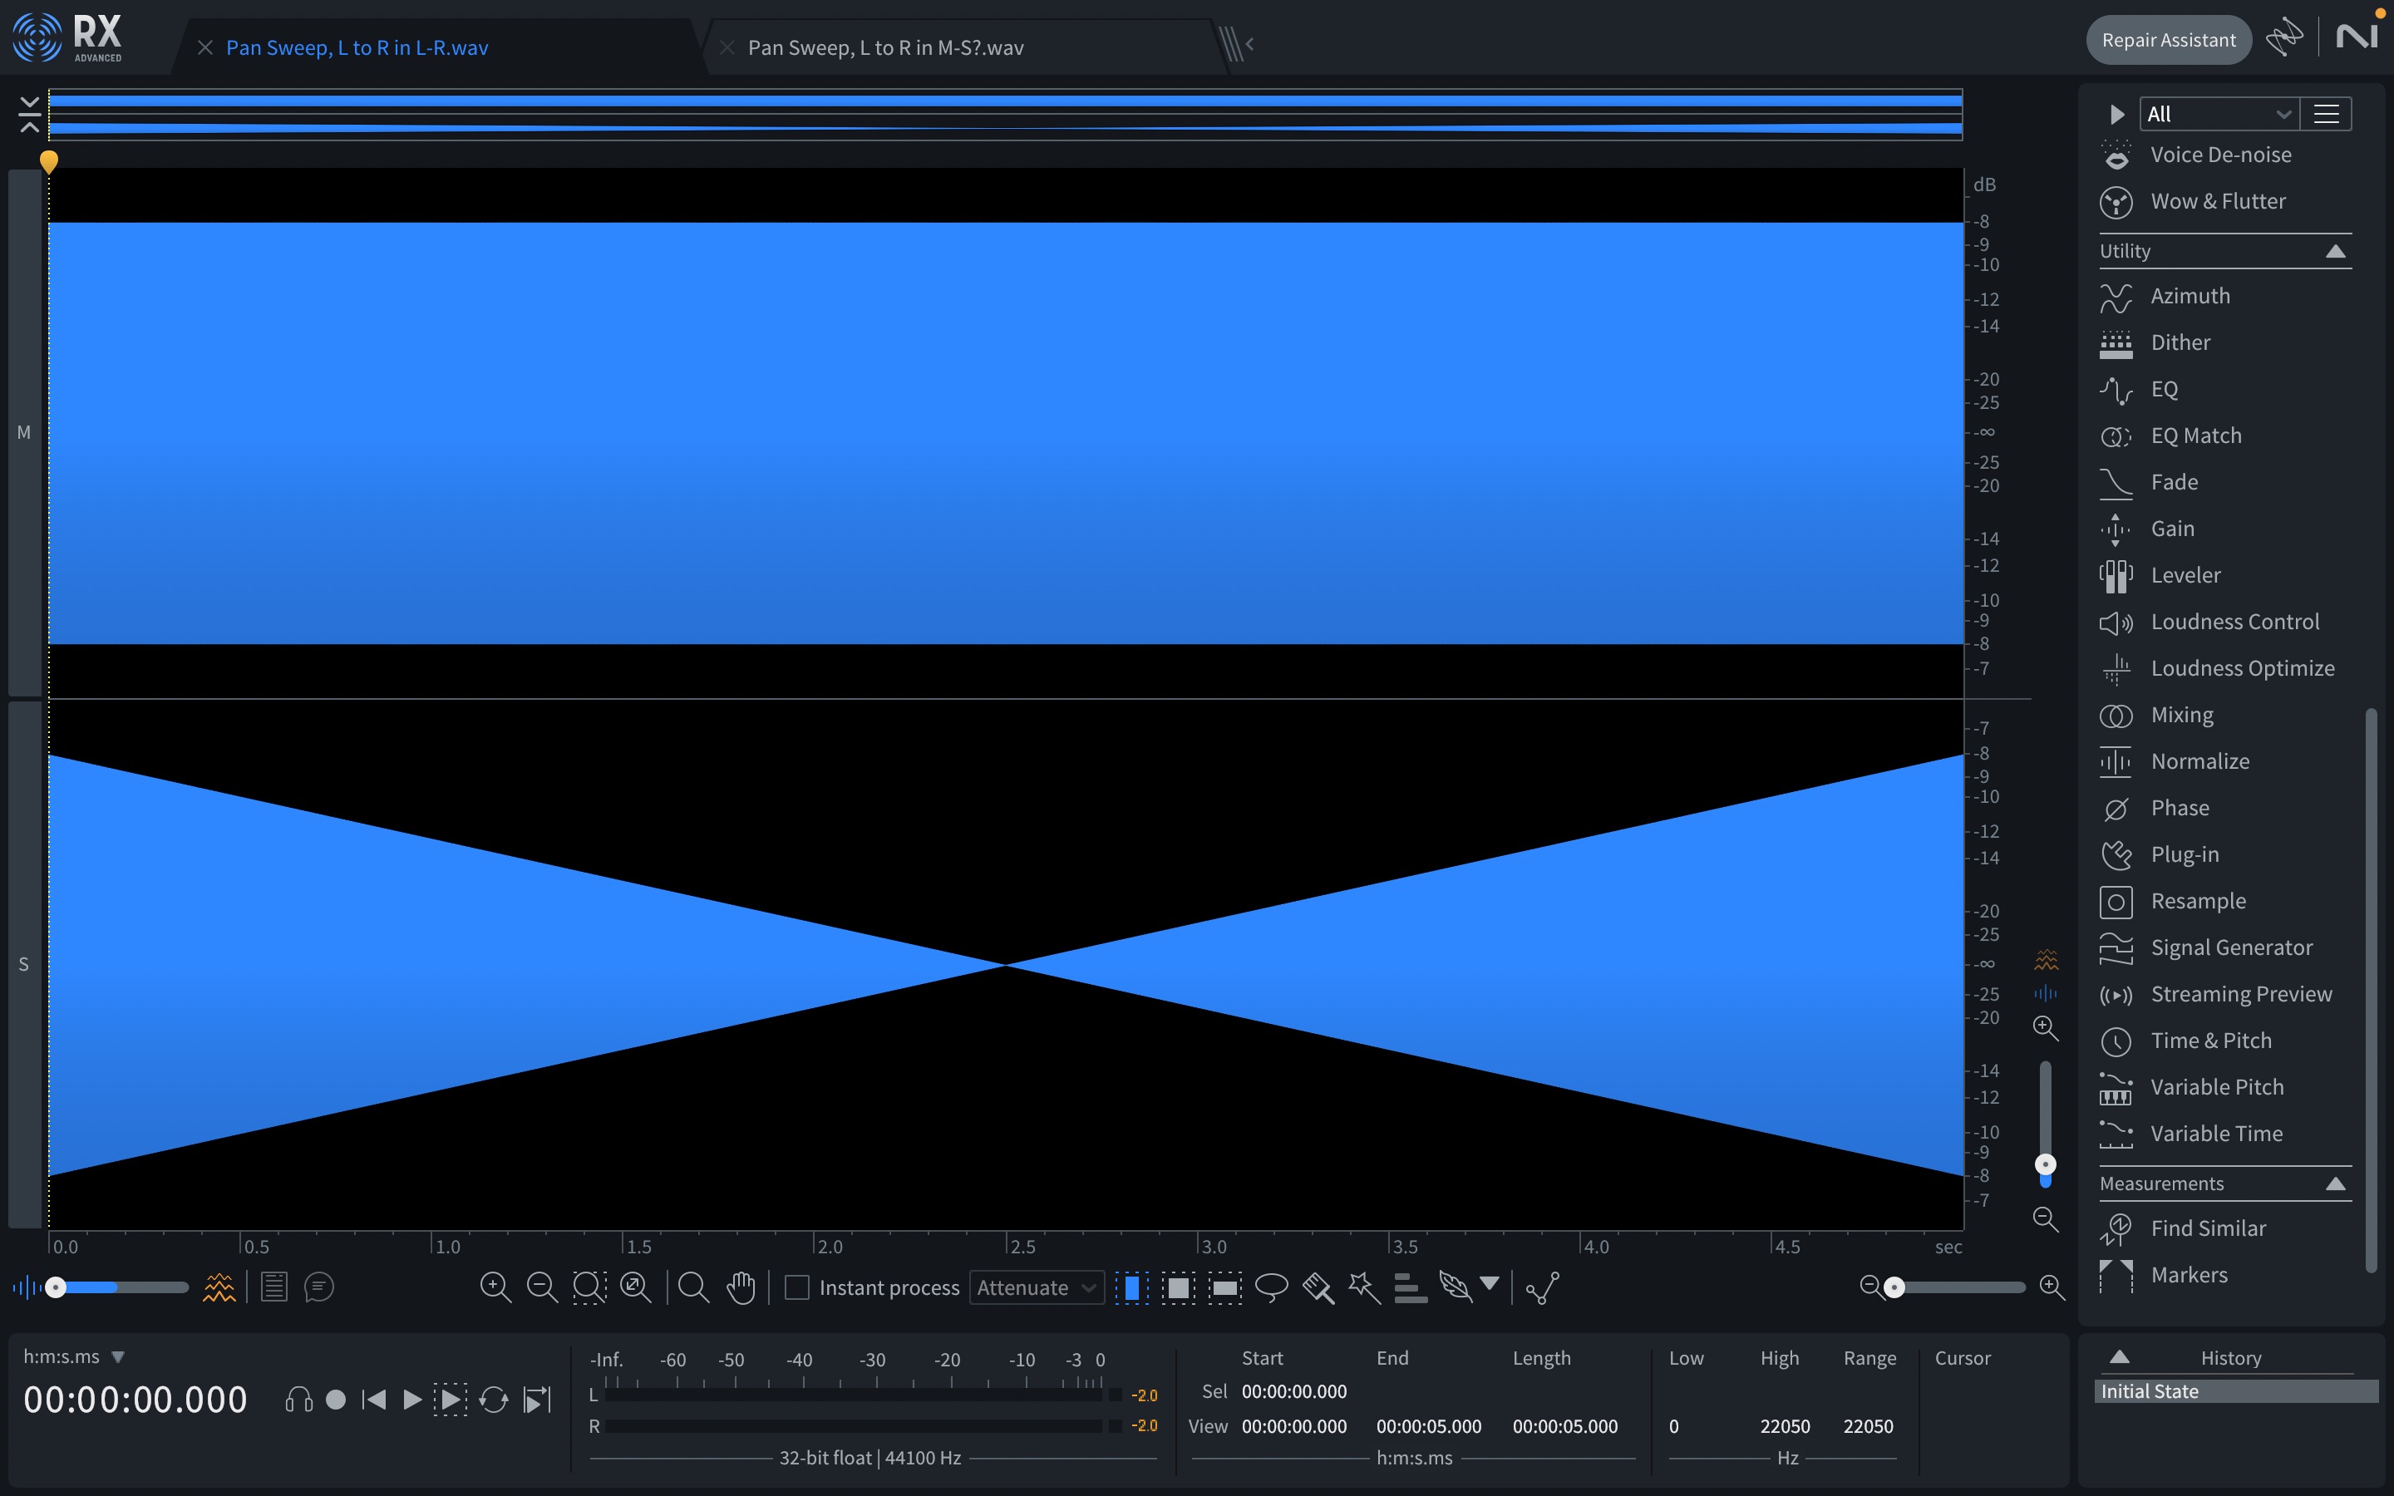Viewport: 2394px width, 1496px height.
Task: Open the Deselect tool dropdown arrow
Action: click(1489, 1283)
